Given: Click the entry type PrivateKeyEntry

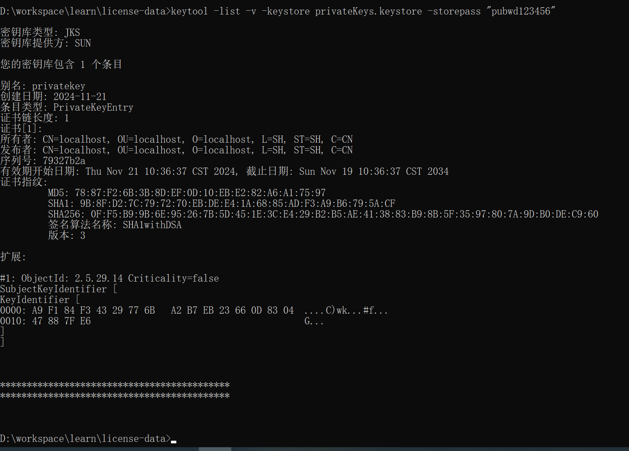Looking at the screenshot, I should (93, 107).
